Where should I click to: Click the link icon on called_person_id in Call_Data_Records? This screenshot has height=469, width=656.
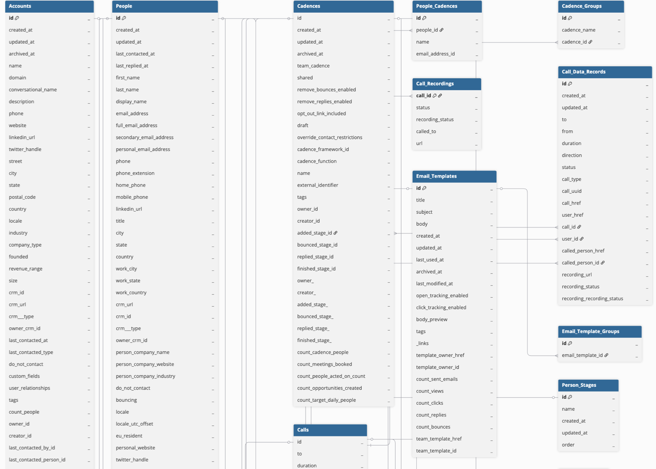point(602,263)
